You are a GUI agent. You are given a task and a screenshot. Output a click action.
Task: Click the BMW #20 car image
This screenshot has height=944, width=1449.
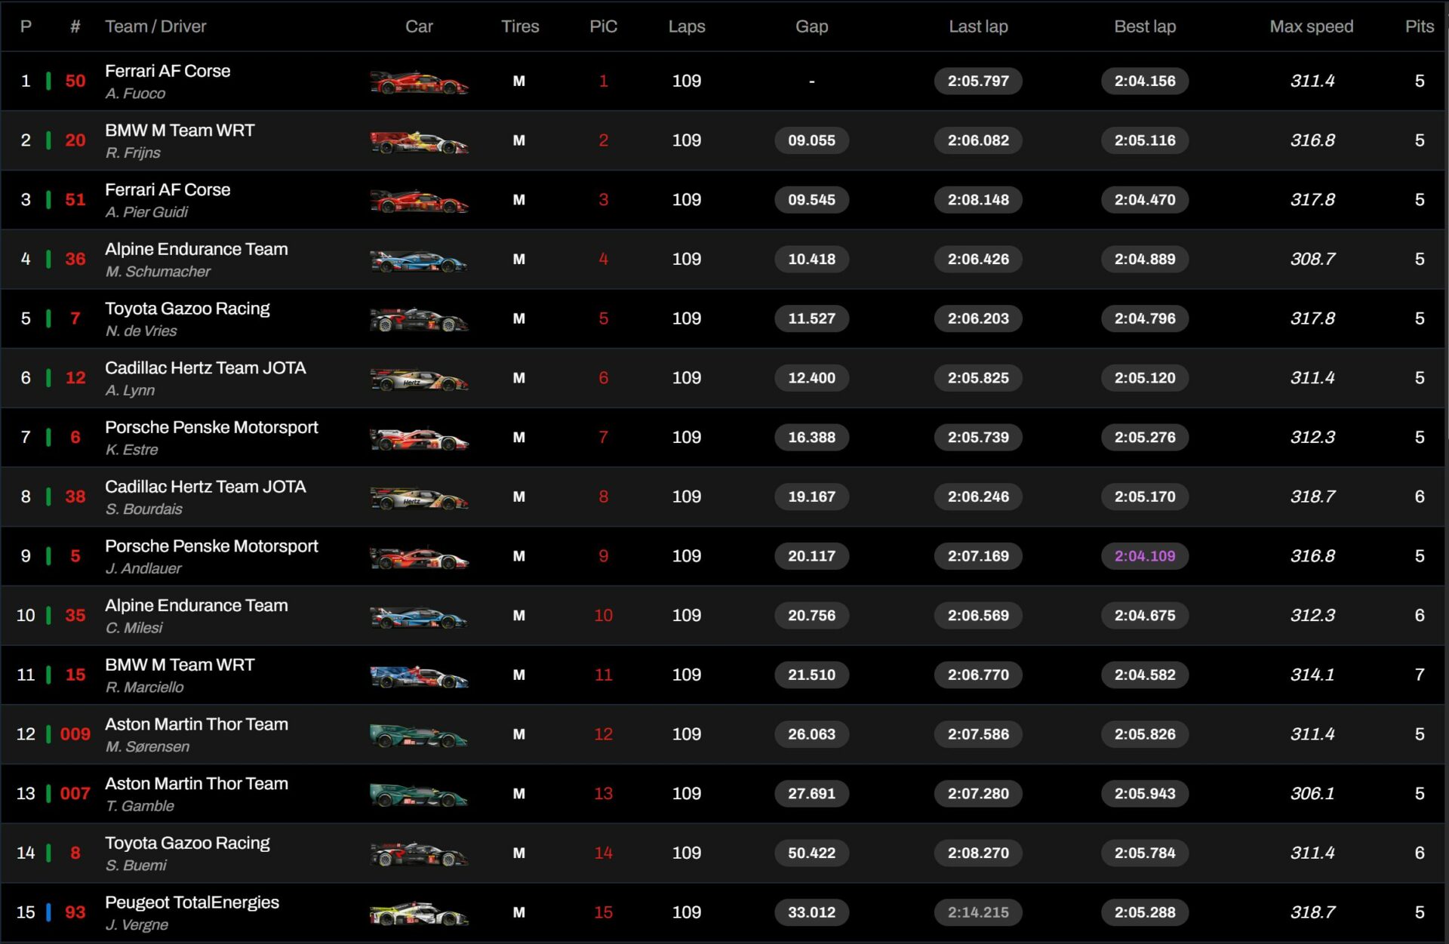(x=419, y=141)
